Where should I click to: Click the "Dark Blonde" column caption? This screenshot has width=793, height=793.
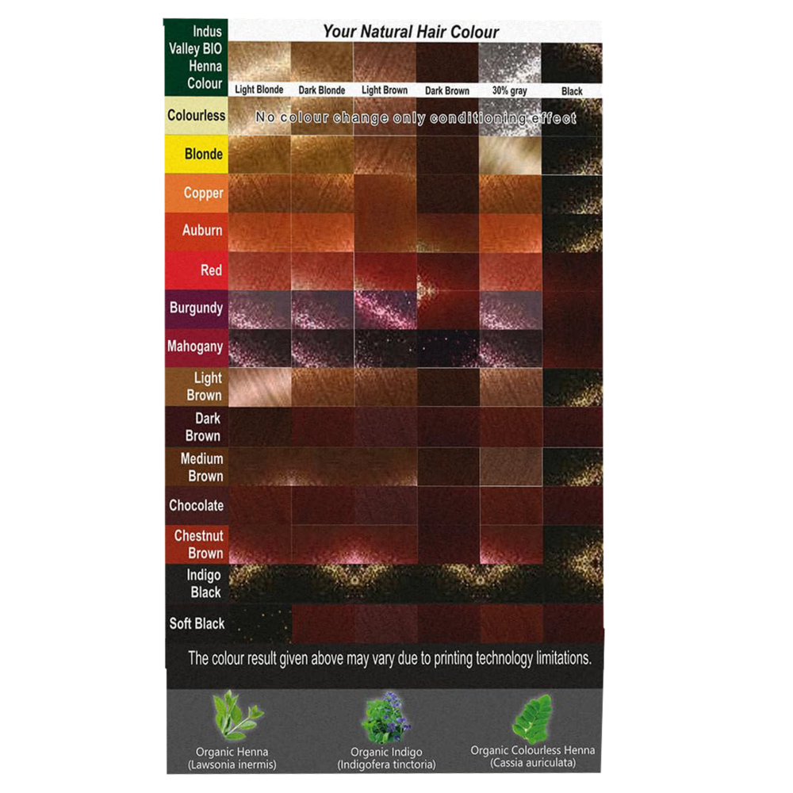point(322,90)
